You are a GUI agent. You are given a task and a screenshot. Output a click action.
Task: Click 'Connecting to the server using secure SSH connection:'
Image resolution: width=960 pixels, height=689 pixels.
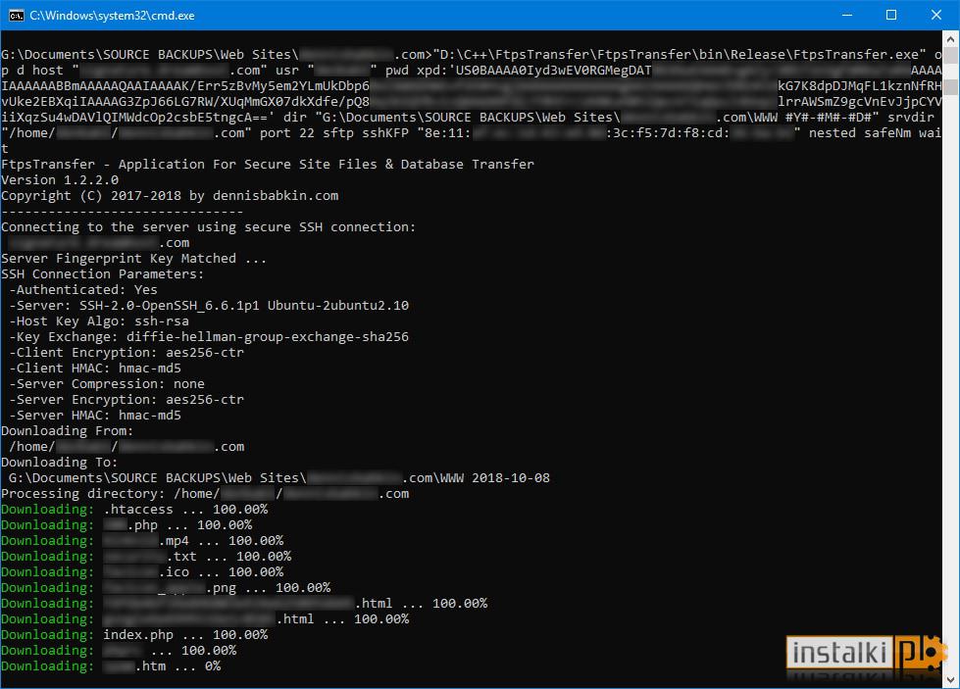click(208, 227)
